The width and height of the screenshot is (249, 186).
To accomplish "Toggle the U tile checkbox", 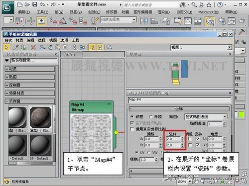I will (198, 139).
